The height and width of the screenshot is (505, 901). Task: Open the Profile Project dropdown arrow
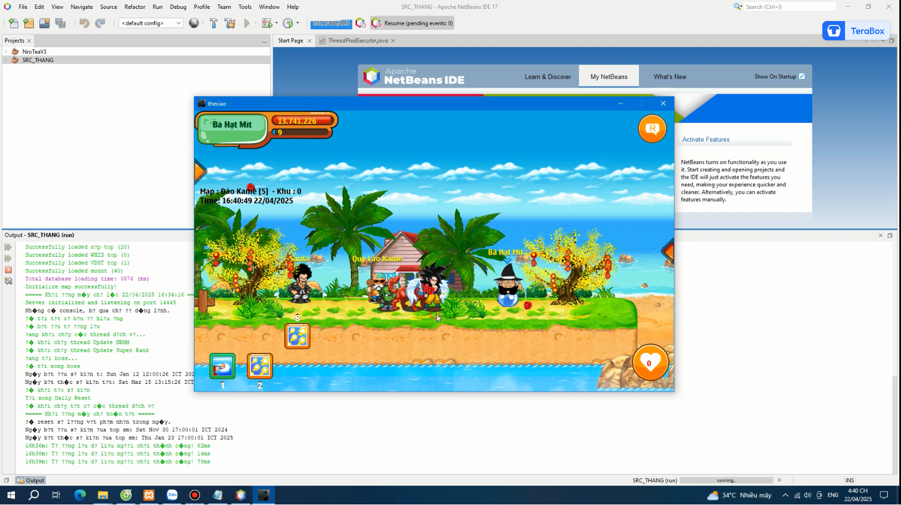(298, 23)
